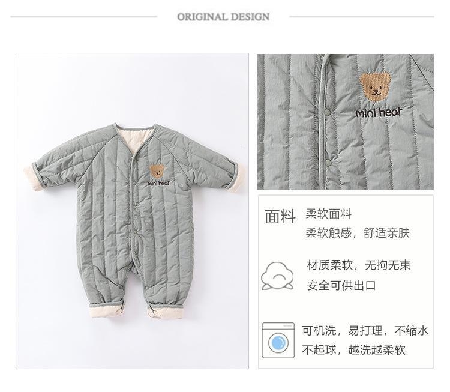The width and height of the screenshot is (450, 392).
Task: Click the 安全可供出口 text
Action: (x=341, y=286)
